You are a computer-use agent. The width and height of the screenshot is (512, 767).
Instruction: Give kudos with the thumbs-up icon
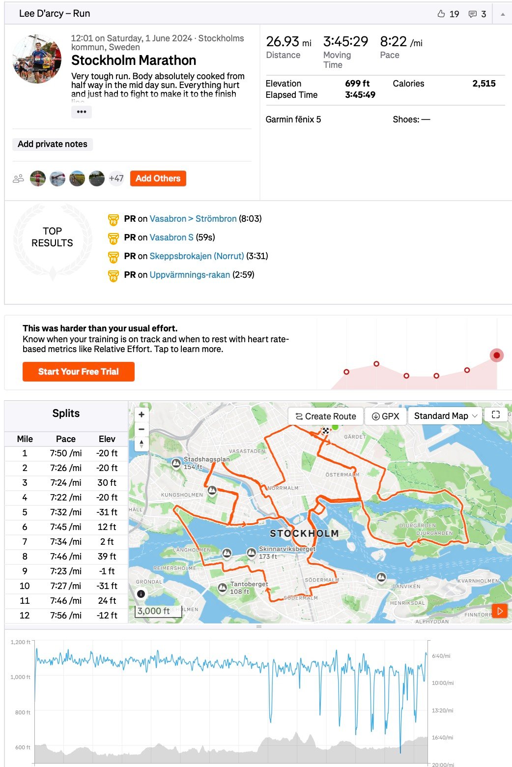tap(441, 14)
